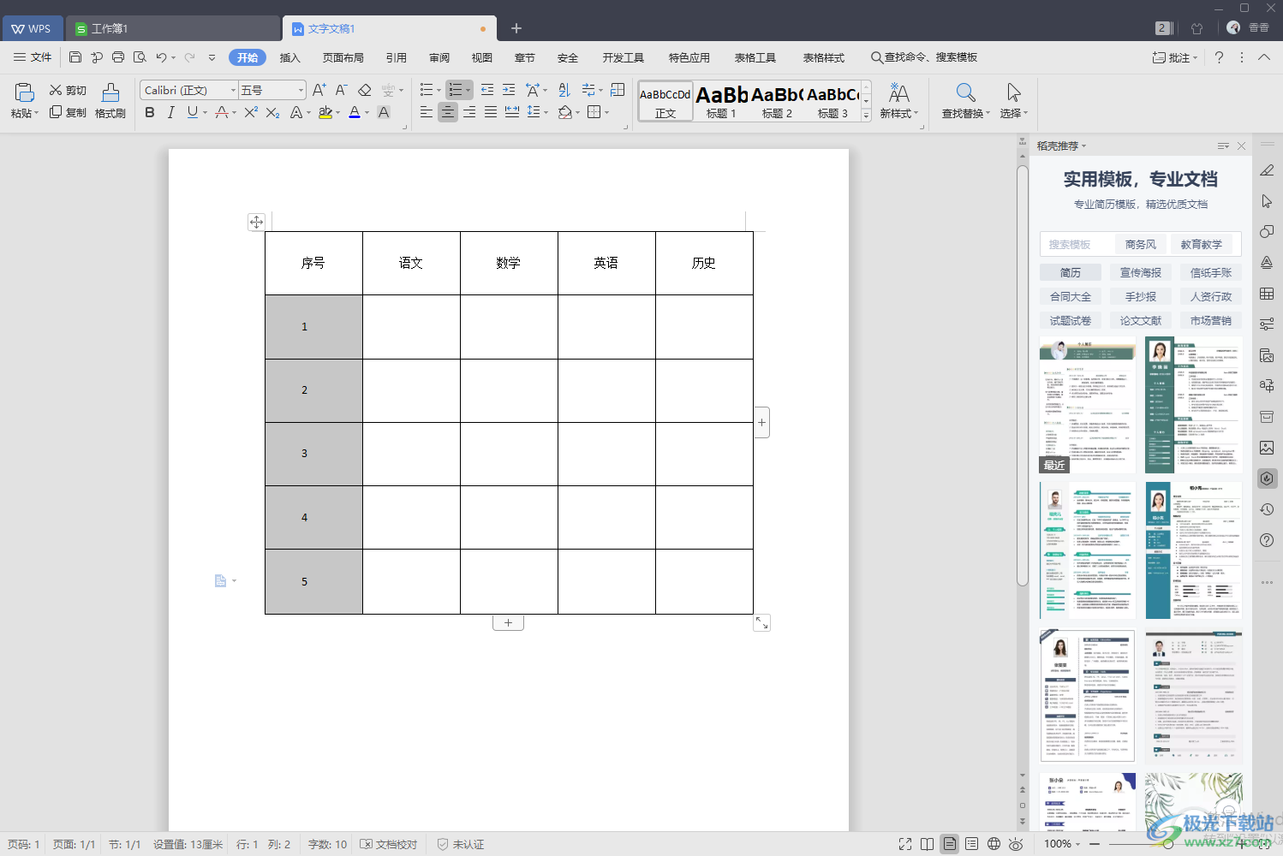The image size is (1283, 856).
Task: Click the 市场营销 template category
Action: [1211, 320]
